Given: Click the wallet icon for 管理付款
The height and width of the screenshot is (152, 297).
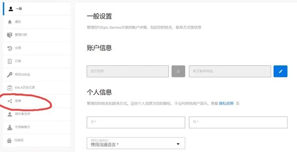Looking at the screenshot, I should click(x=10, y=35).
